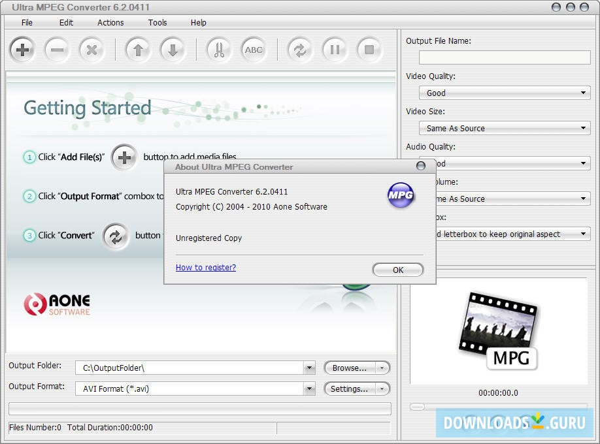The width and height of the screenshot is (600, 444).
Task: Open the Actions menu
Action: coord(110,22)
